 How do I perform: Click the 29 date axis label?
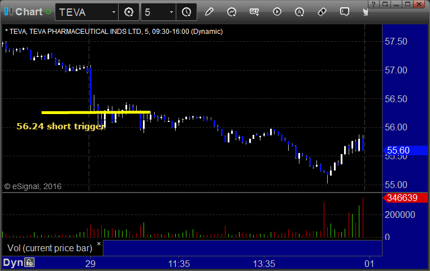coord(90,264)
